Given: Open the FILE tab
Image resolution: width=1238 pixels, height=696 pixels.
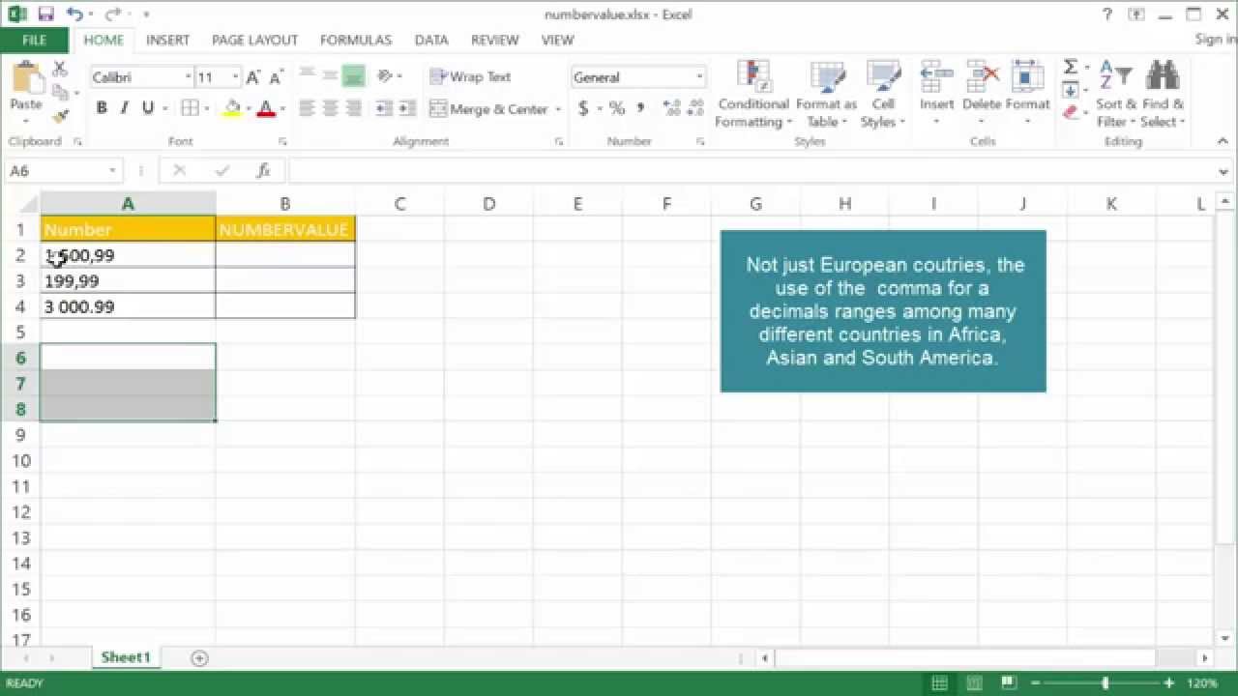Looking at the screenshot, I should point(34,41).
